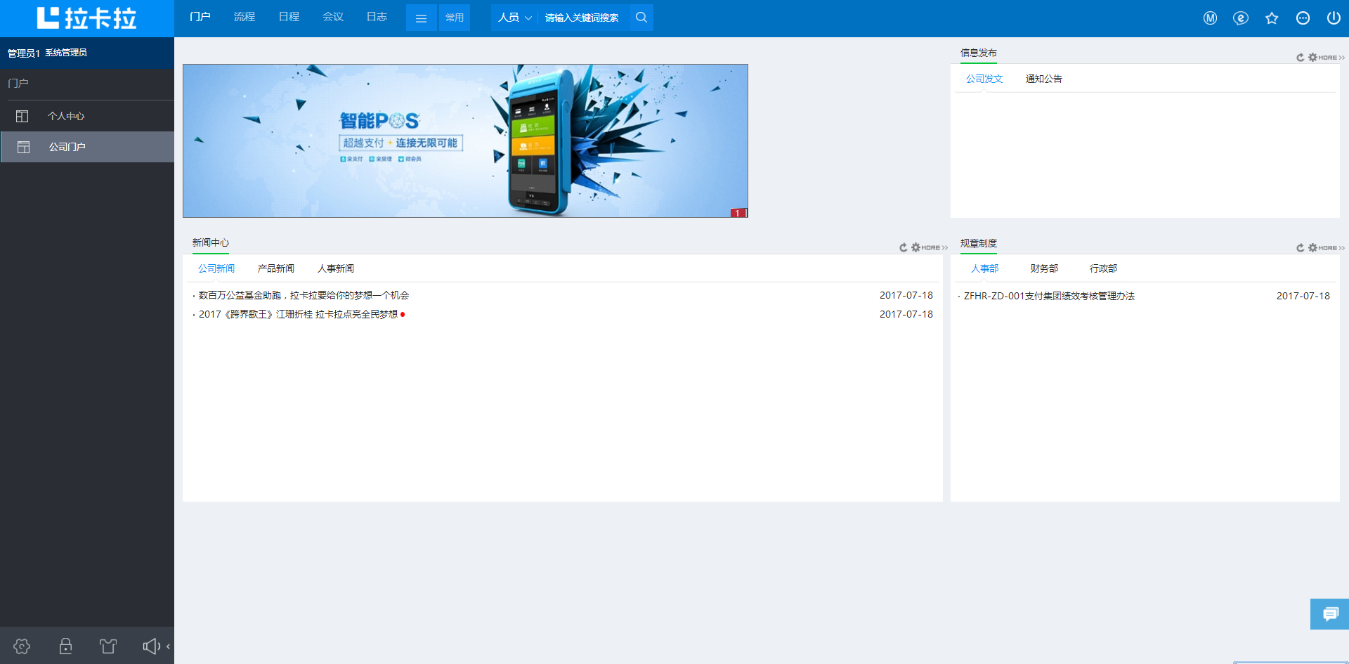
Task: Switch to the 人事部 tab
Action: (x=985, y=268)
